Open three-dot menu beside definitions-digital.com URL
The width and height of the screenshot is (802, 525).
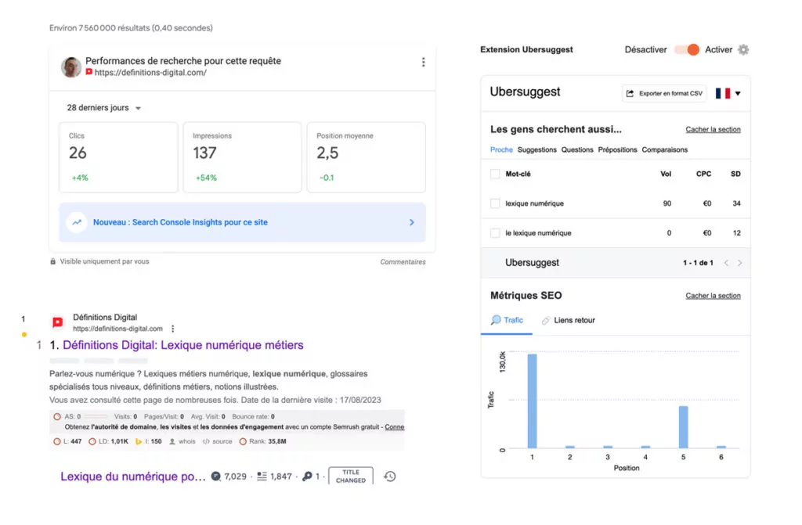pyautogui.click(x=173, y=329)
